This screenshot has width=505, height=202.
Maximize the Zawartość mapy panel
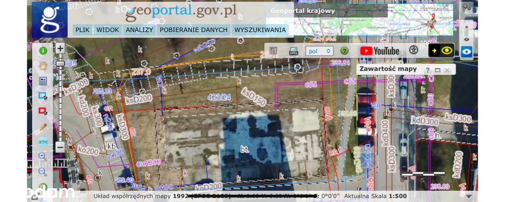437,70
